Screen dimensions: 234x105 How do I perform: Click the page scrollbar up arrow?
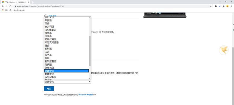(x=233, y=13)
